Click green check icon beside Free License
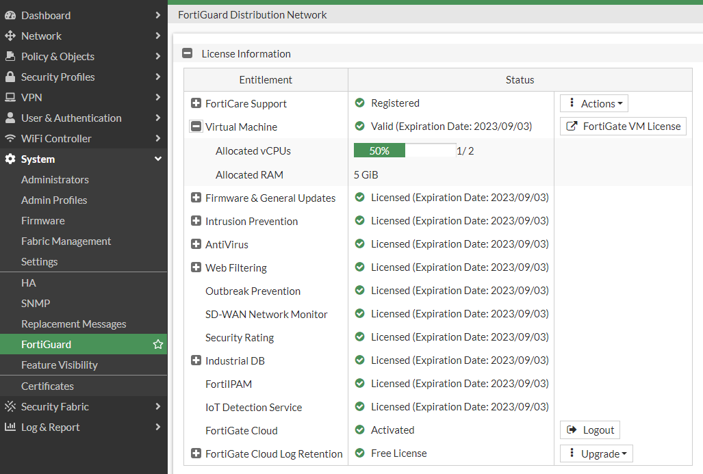This screenshot has width=703, height=474. pos(359,453)
